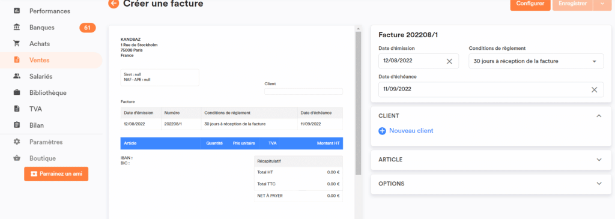The image size is (615, 219).
Task: Click the NET À PAYER row
Action: click(298, 196)
